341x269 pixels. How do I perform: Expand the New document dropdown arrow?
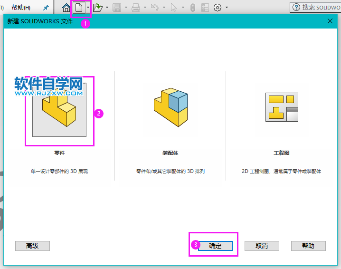point(88,8)
